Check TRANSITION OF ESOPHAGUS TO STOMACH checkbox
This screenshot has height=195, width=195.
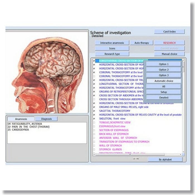point(94,142)
